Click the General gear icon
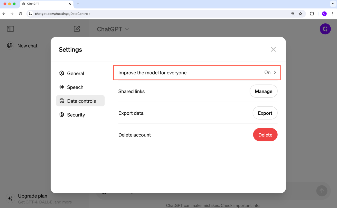This screenshot has height=208, width=337. 62,73
